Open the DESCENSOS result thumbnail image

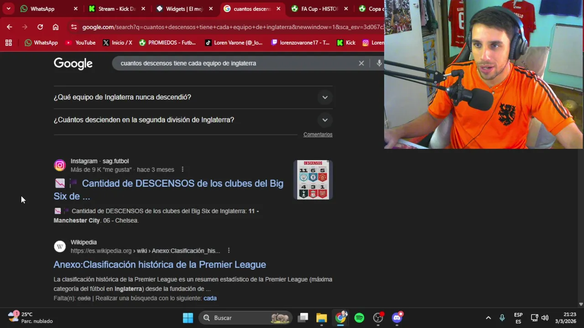(x=313, y=179)
